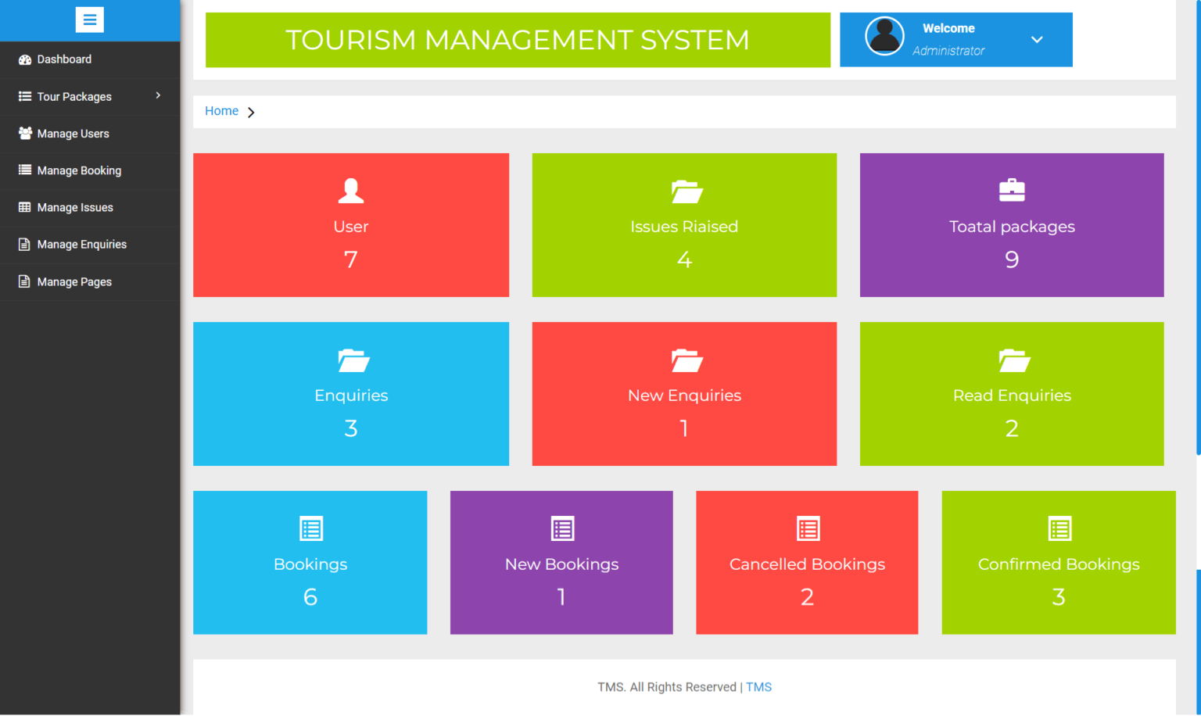Click folder icon on Read Enquiries card
This screenshot has height=716, width=1201.
pyautogui.click(x=1014, y=360)
